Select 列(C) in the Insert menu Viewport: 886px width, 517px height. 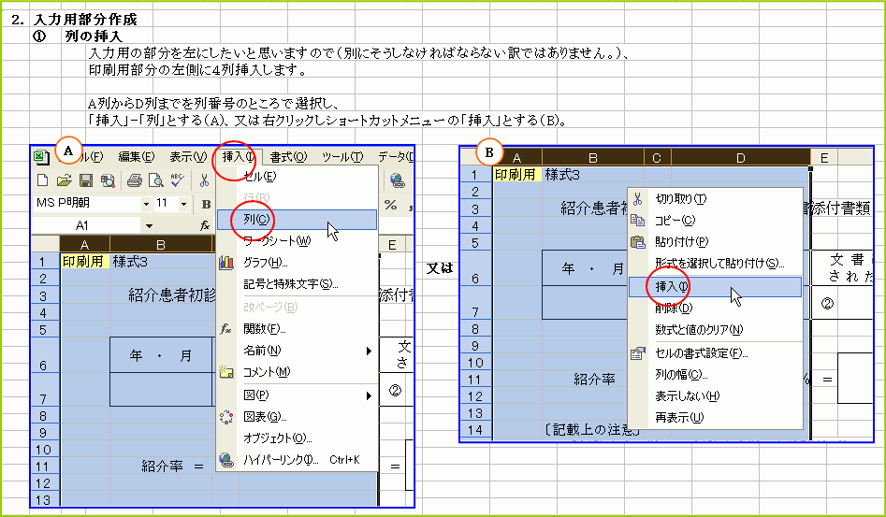tap(298, 220)
